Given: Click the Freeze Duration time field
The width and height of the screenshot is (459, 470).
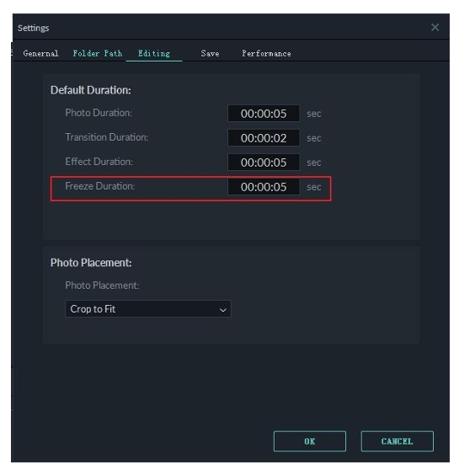Looking at the screenshot, I should tap(264, 187).
